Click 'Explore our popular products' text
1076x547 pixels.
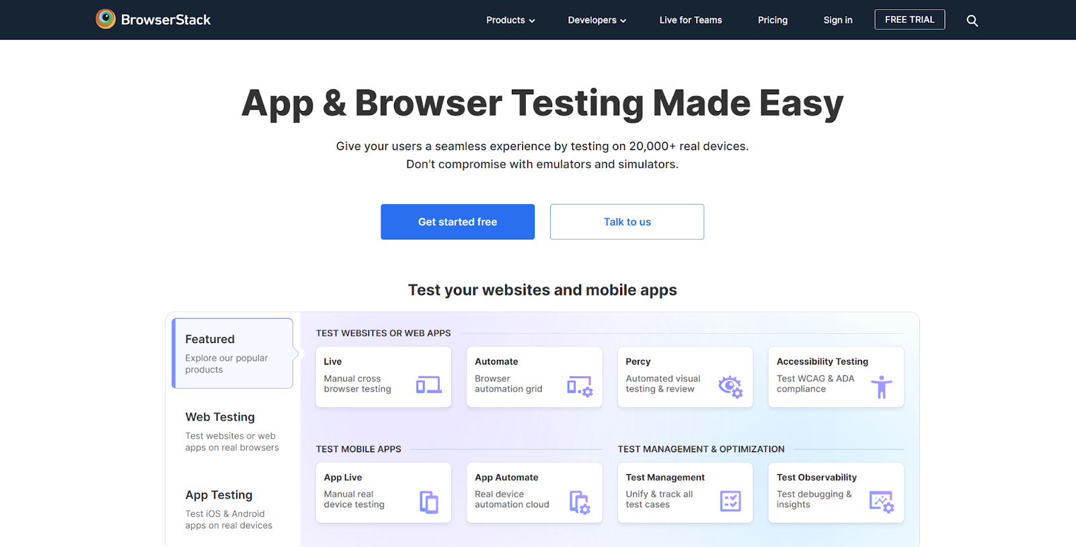tap(227, 364)
